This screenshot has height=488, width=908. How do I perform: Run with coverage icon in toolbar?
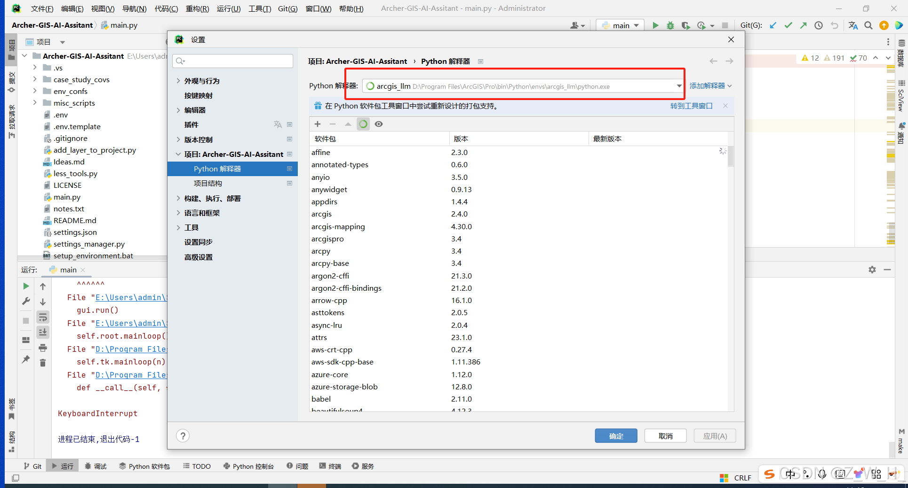pos(685,25)
